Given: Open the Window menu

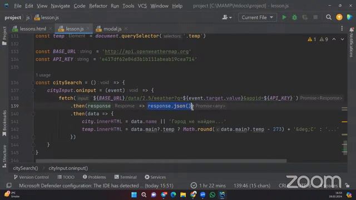Looking at the screenshot, I should point(160,6).
